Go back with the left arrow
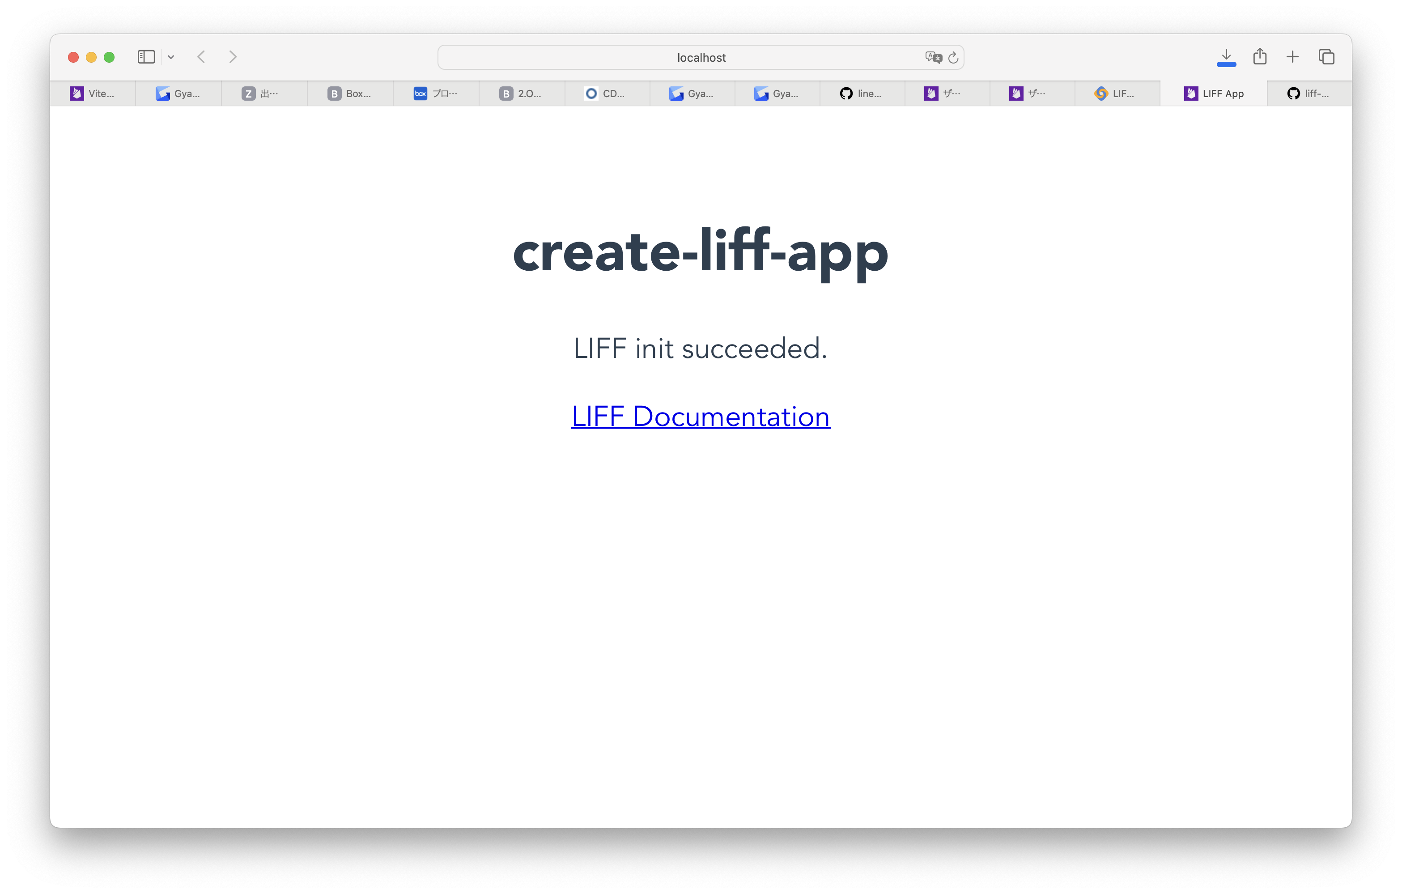The height and width of the screenshot is (894, 1402). pyautogui.click(x=201, y=57)
